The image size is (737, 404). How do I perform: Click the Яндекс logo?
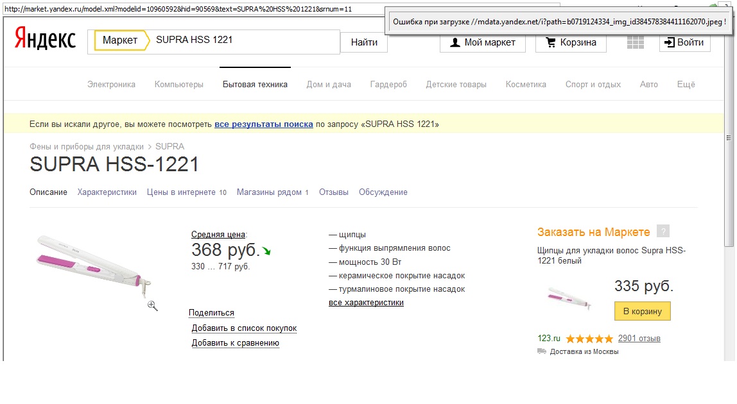tap(45, 38)
